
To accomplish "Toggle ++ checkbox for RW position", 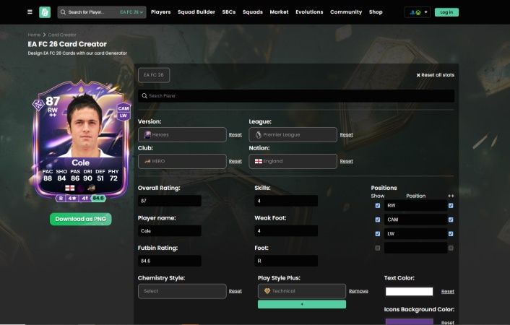I will point(451,206).
